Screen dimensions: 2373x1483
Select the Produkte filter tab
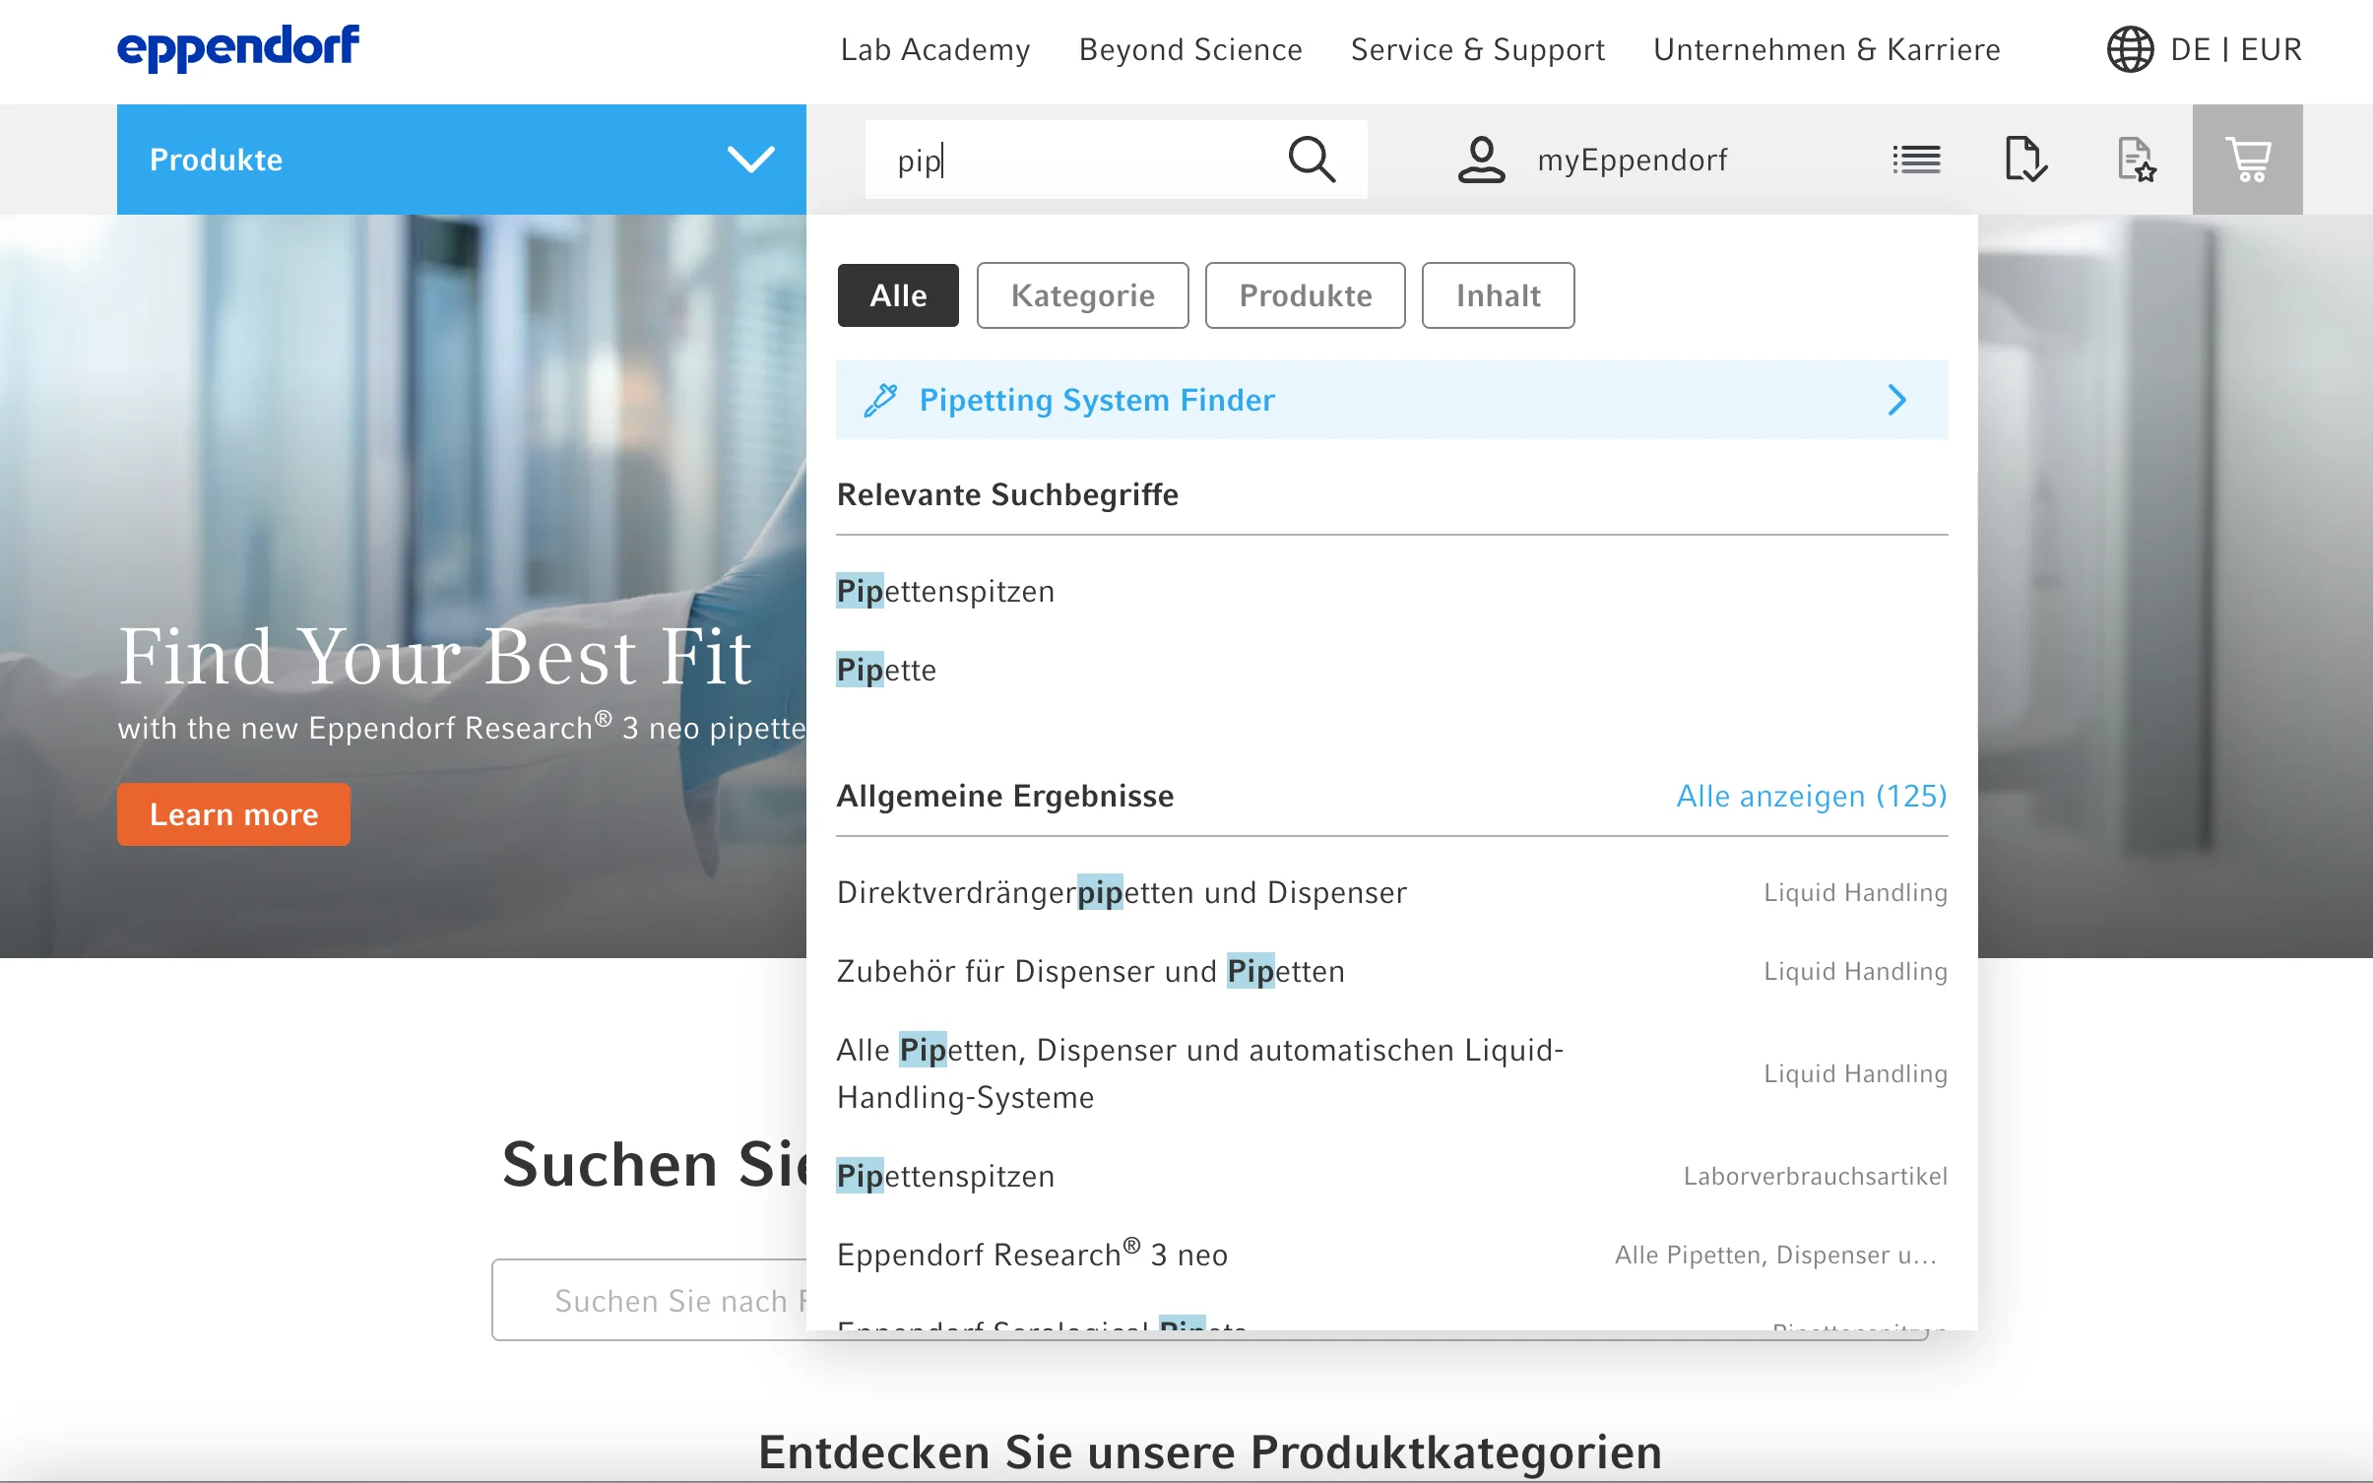[1305, 295]
